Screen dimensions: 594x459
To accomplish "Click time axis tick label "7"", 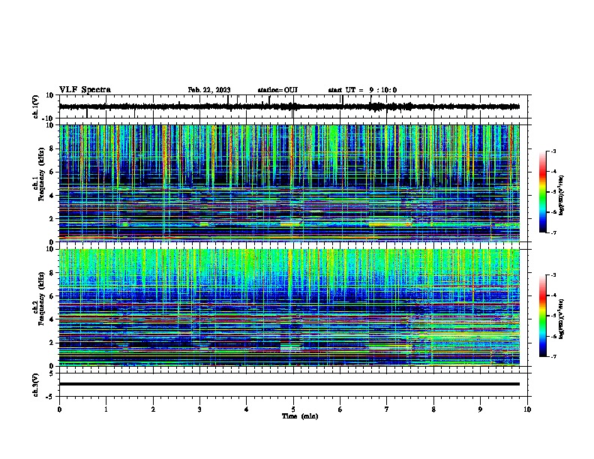I will 387,409.
